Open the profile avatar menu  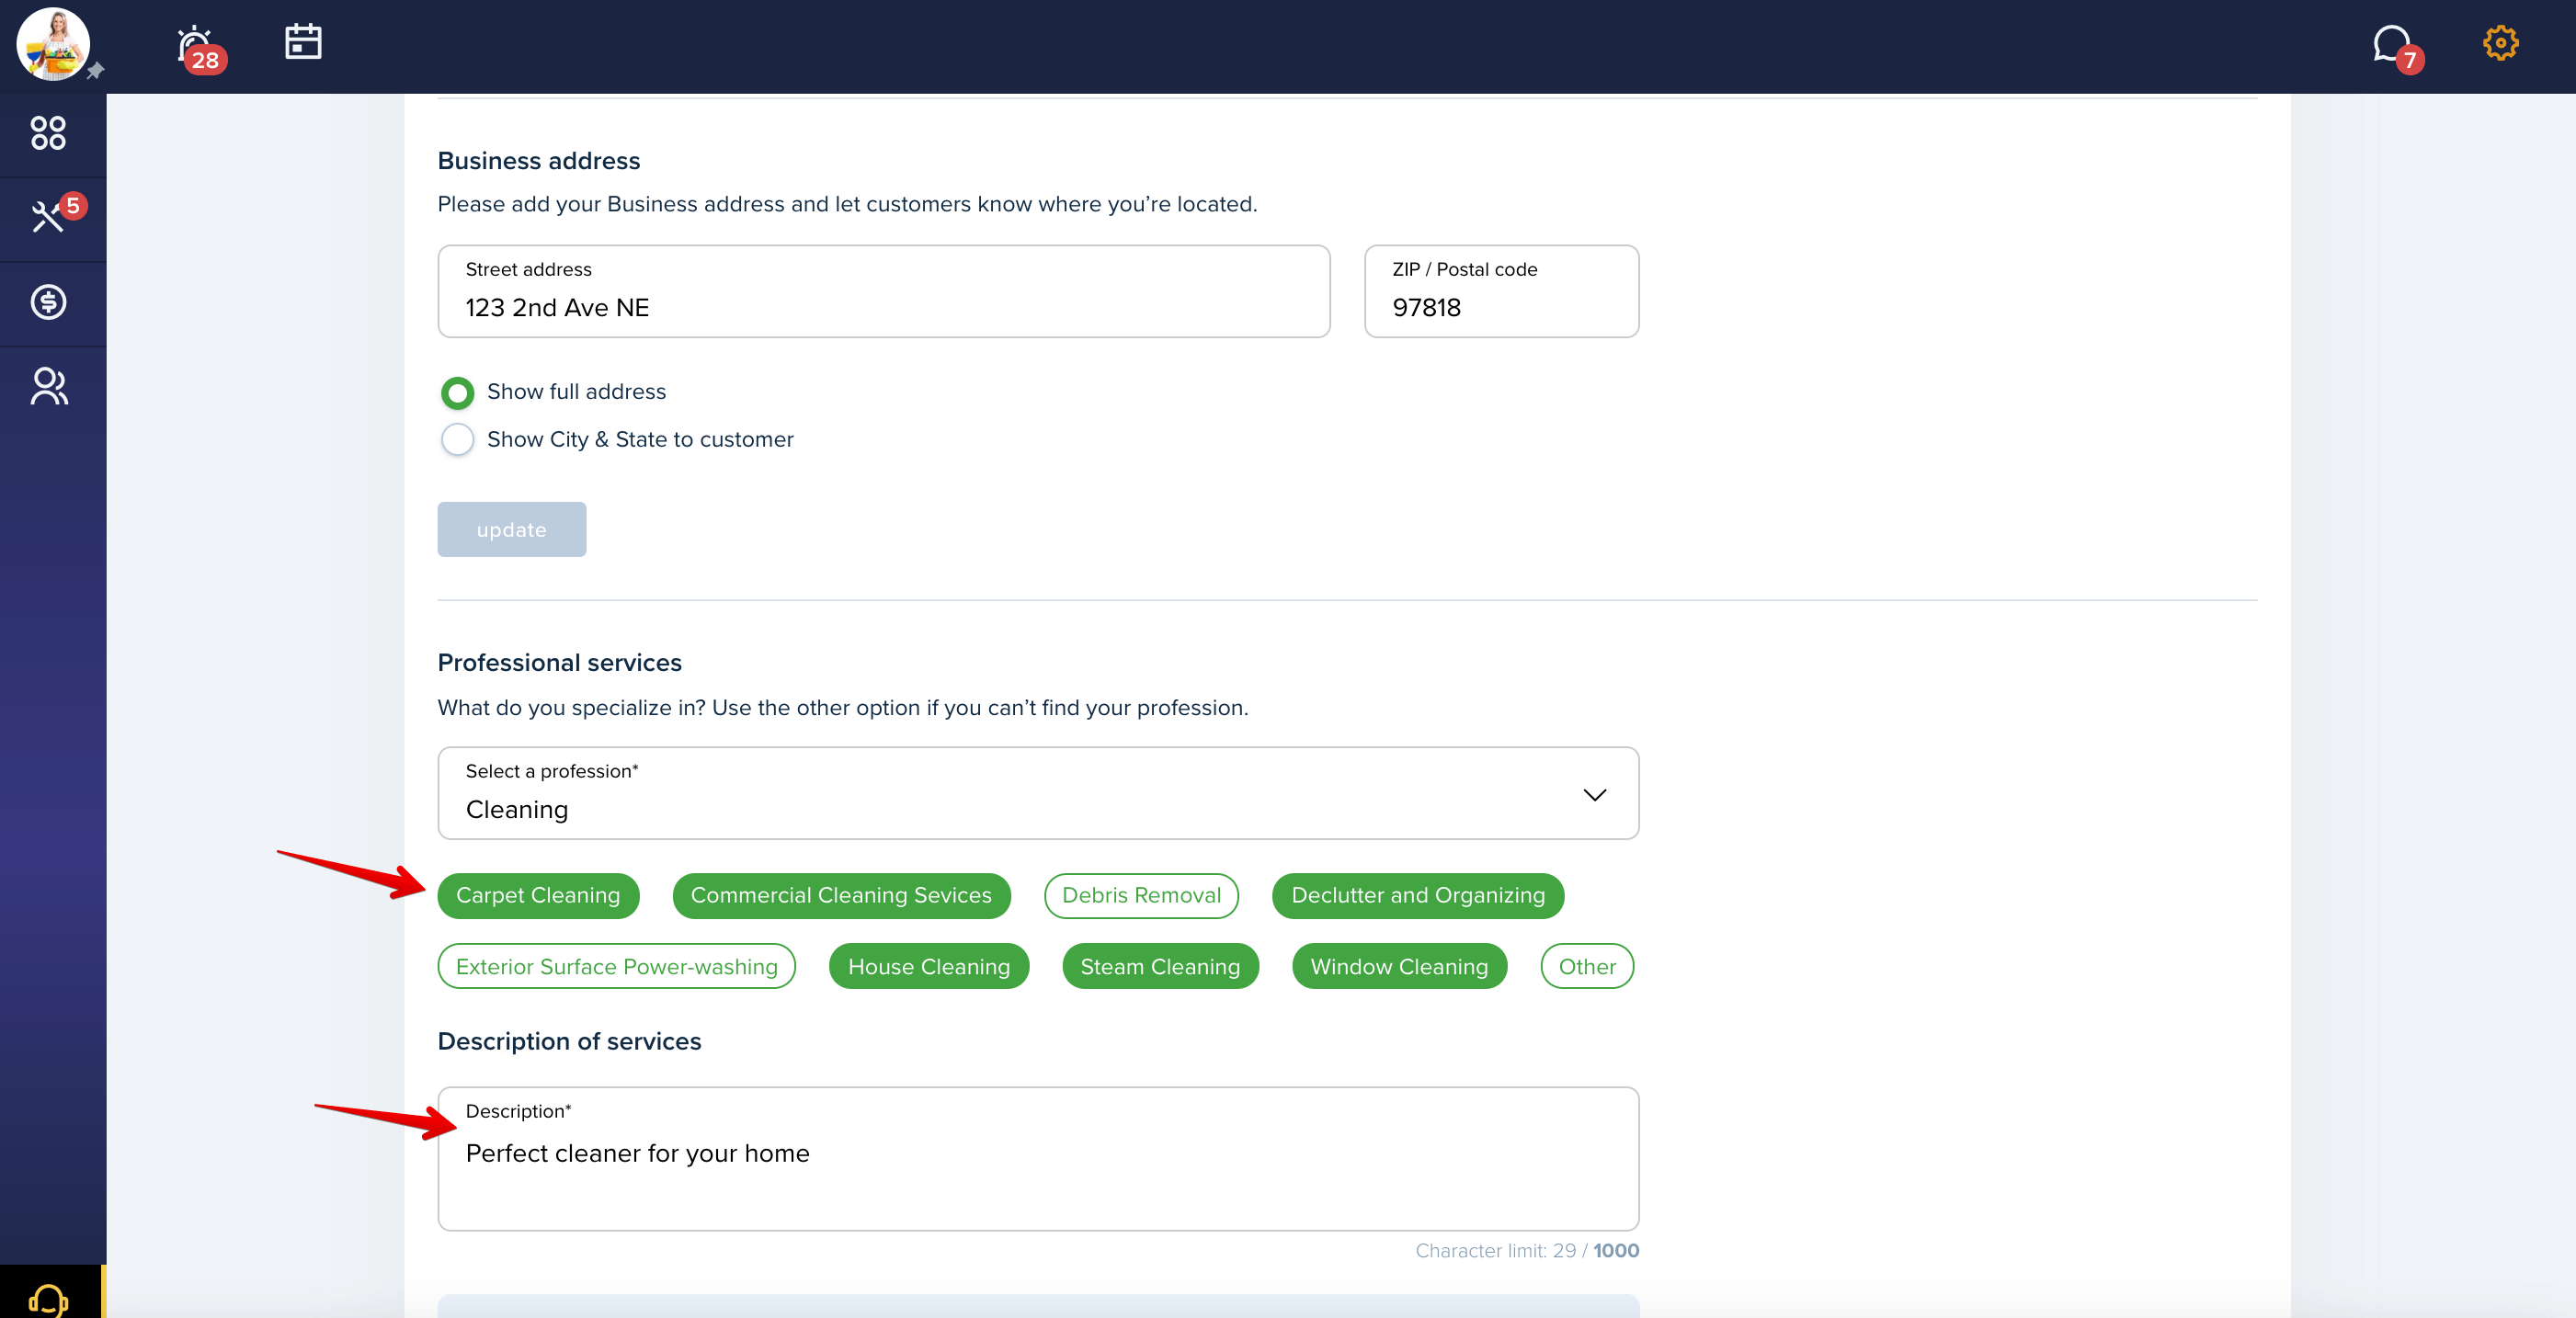(x=53, y=44)
